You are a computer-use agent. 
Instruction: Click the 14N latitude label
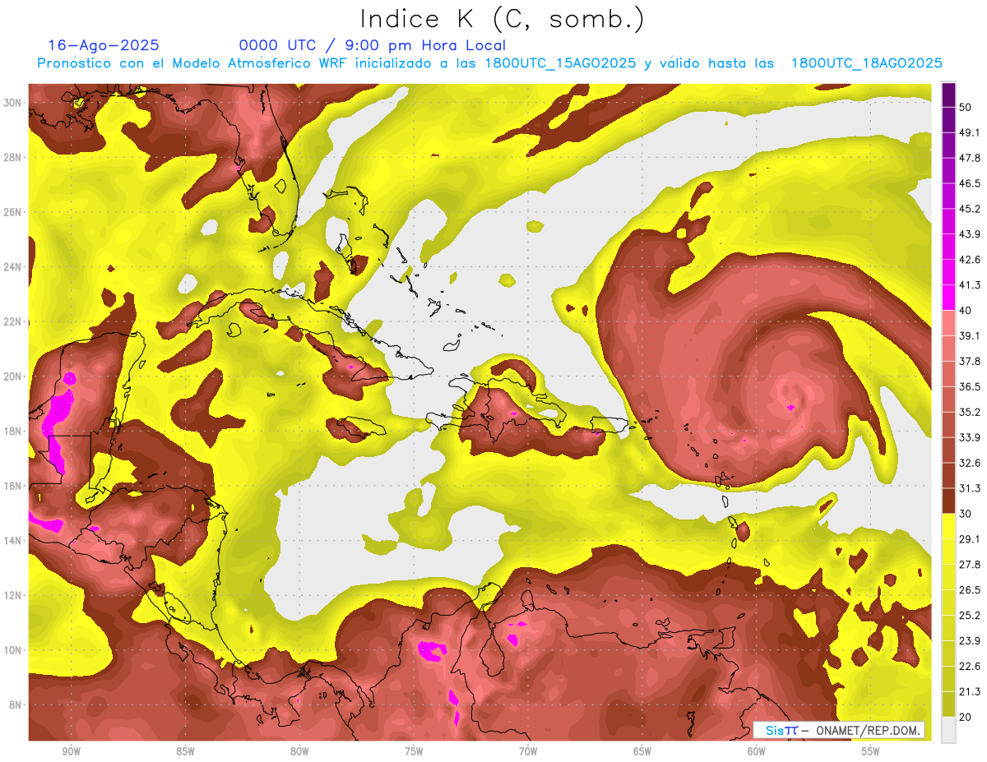click(13, 541)
